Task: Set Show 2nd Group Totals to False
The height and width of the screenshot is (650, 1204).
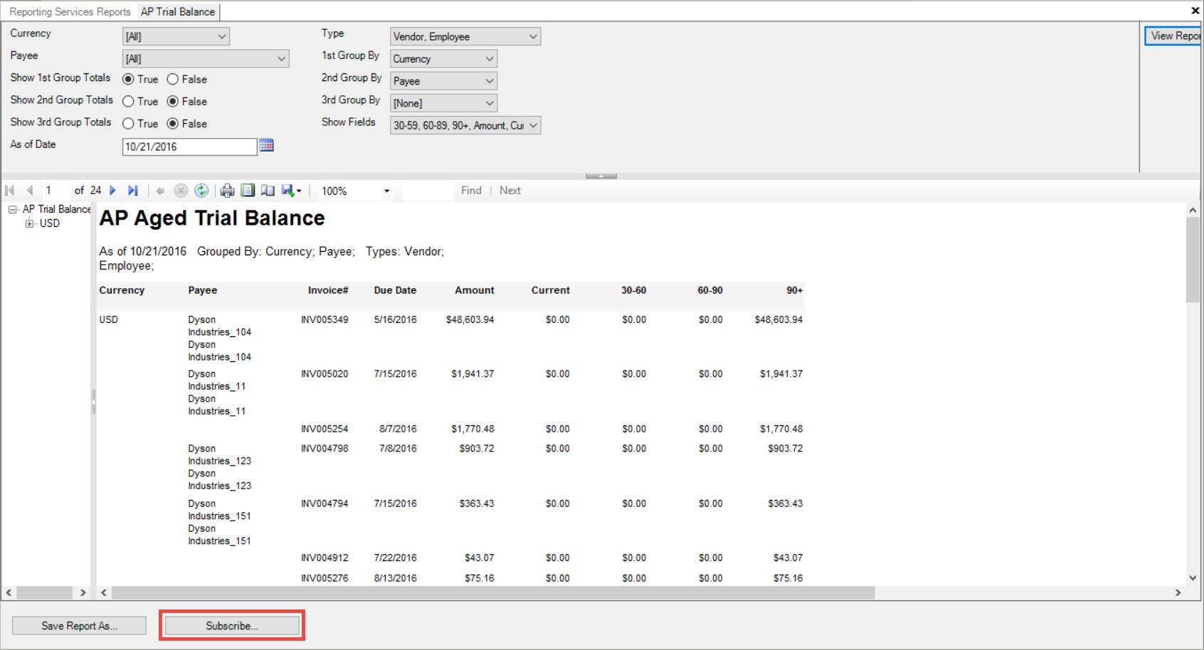Action: (x=172, y=101)
